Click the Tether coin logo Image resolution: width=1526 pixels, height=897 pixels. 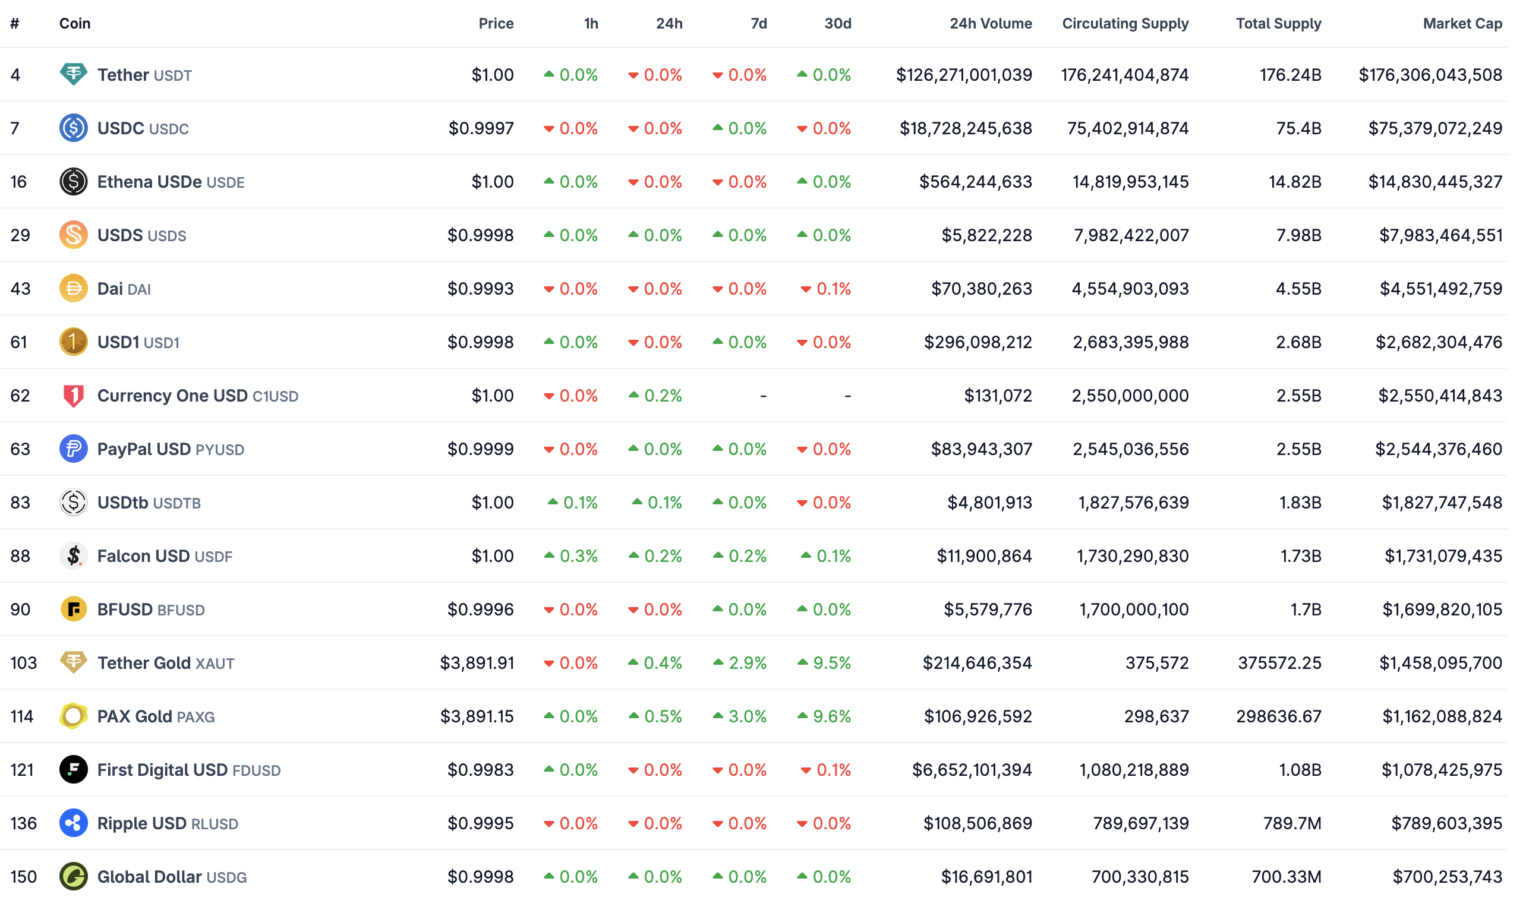(x=72, y=74)
